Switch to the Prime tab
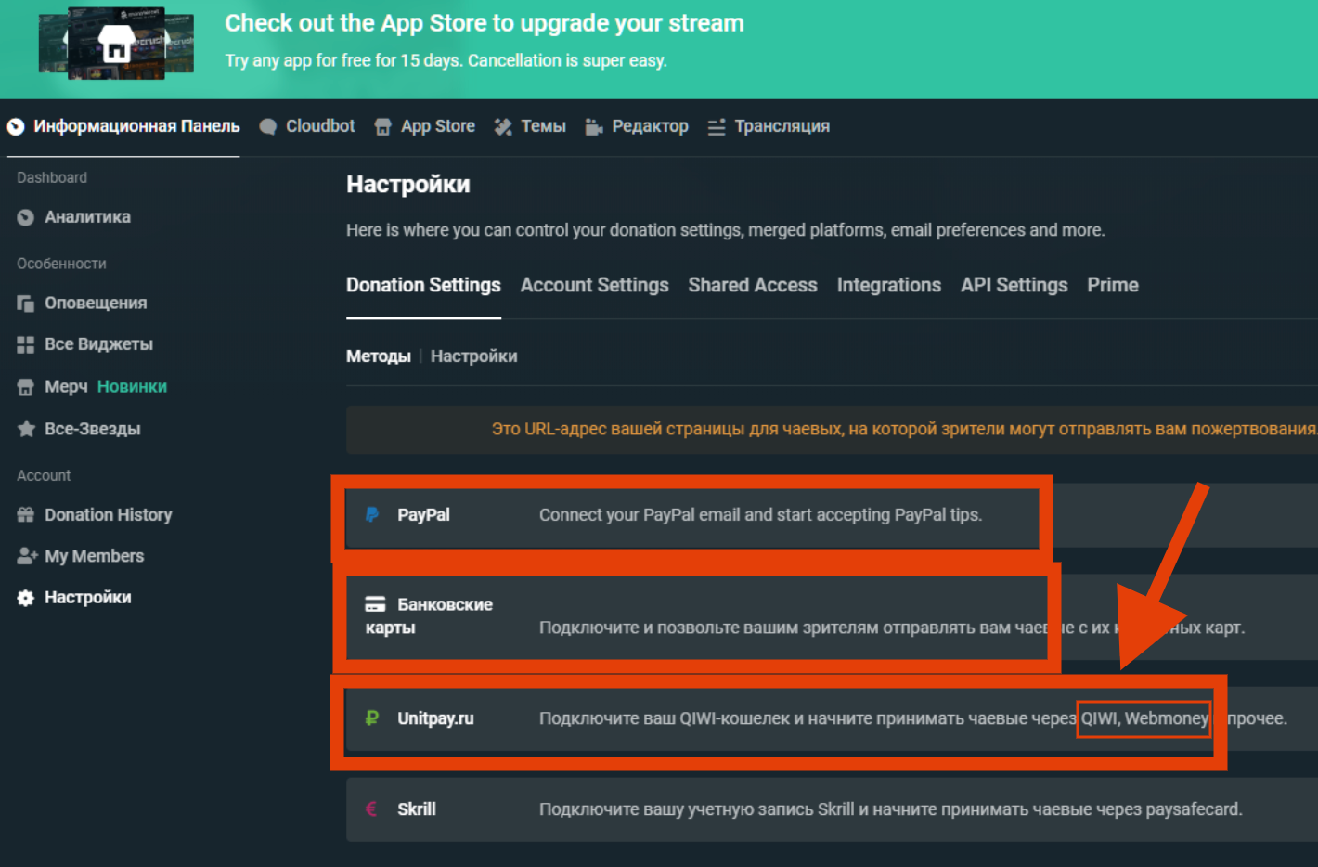This screenshot has width=1318, height=867. [1113, 285]
